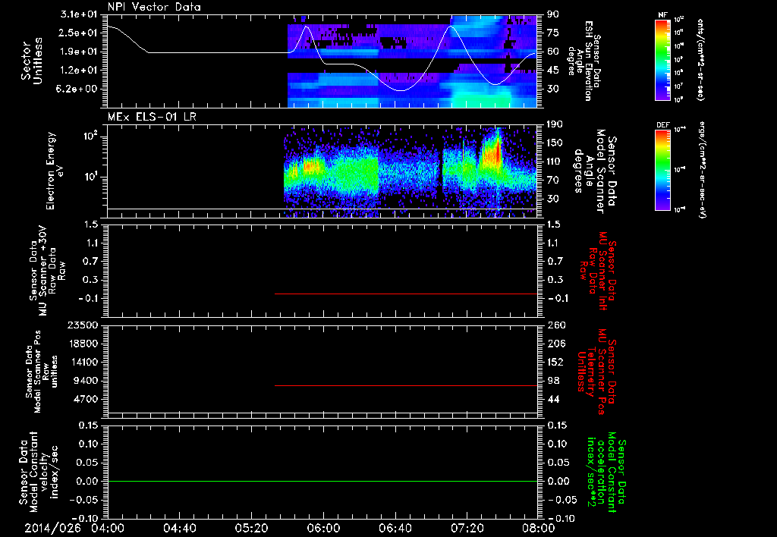The image size is (777, 537).
Task: Click the '18800' scanner position tick value
Action: click(83, 344)
